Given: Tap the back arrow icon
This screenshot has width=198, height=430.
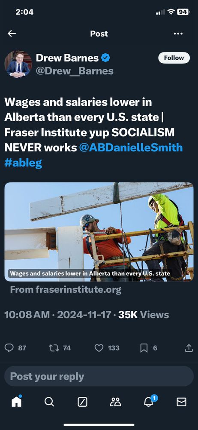Looking at the screenshot, I should point(12,34).
